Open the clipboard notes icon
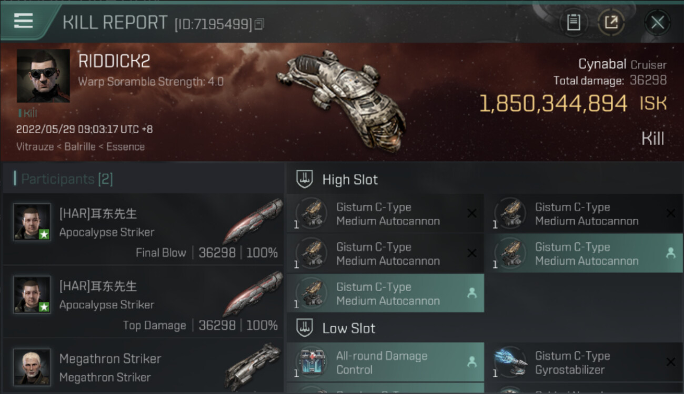This screenshot has width=684, height=394. click(x=573, y=23)
